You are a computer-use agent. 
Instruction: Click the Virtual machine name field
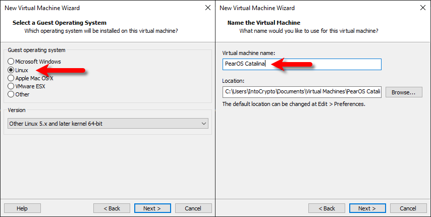(x=302, y=64)
